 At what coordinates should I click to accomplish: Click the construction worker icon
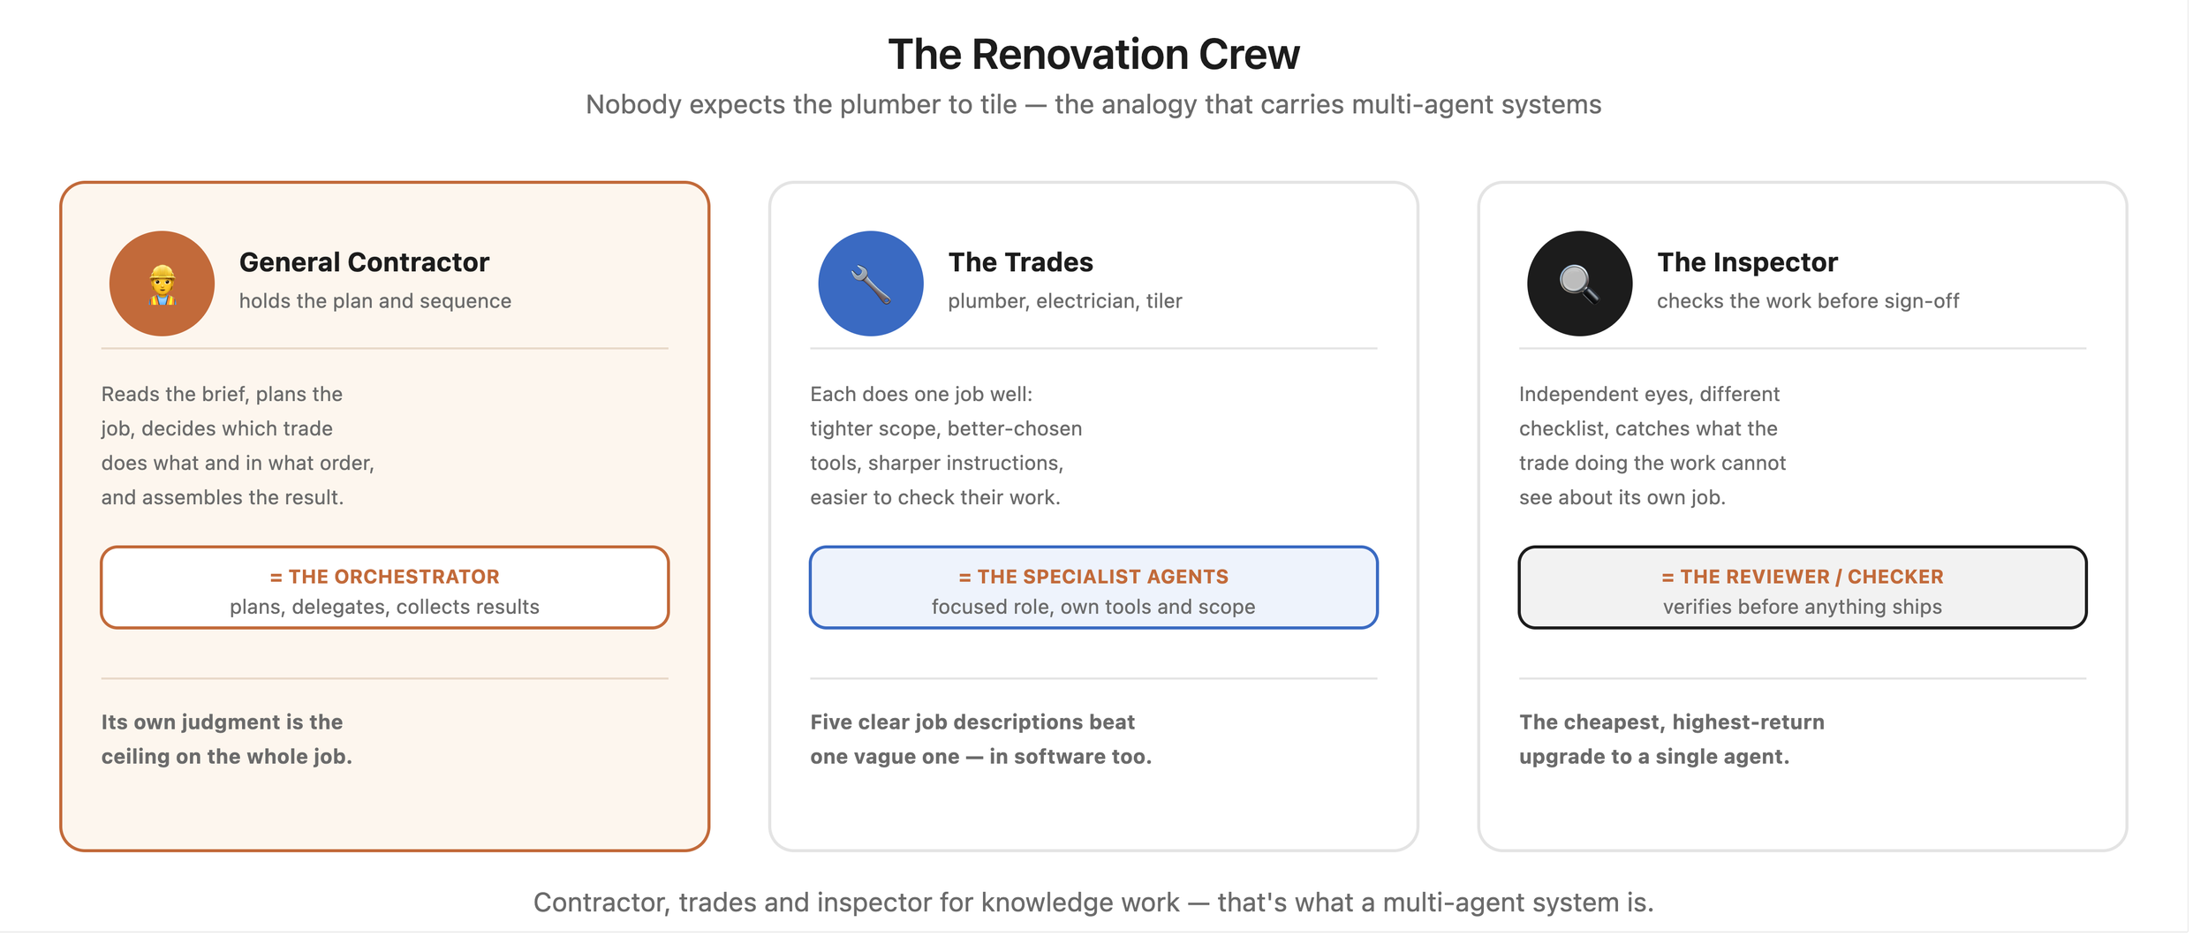pyautogui.click(x=162, y=283)
